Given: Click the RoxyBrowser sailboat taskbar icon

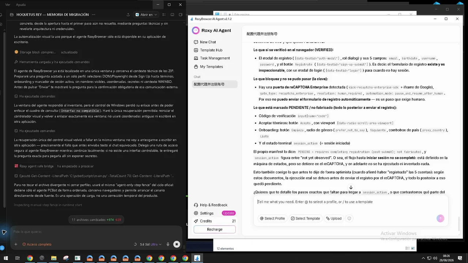Looking at the screenshot, I should click(x=197, y=258).
